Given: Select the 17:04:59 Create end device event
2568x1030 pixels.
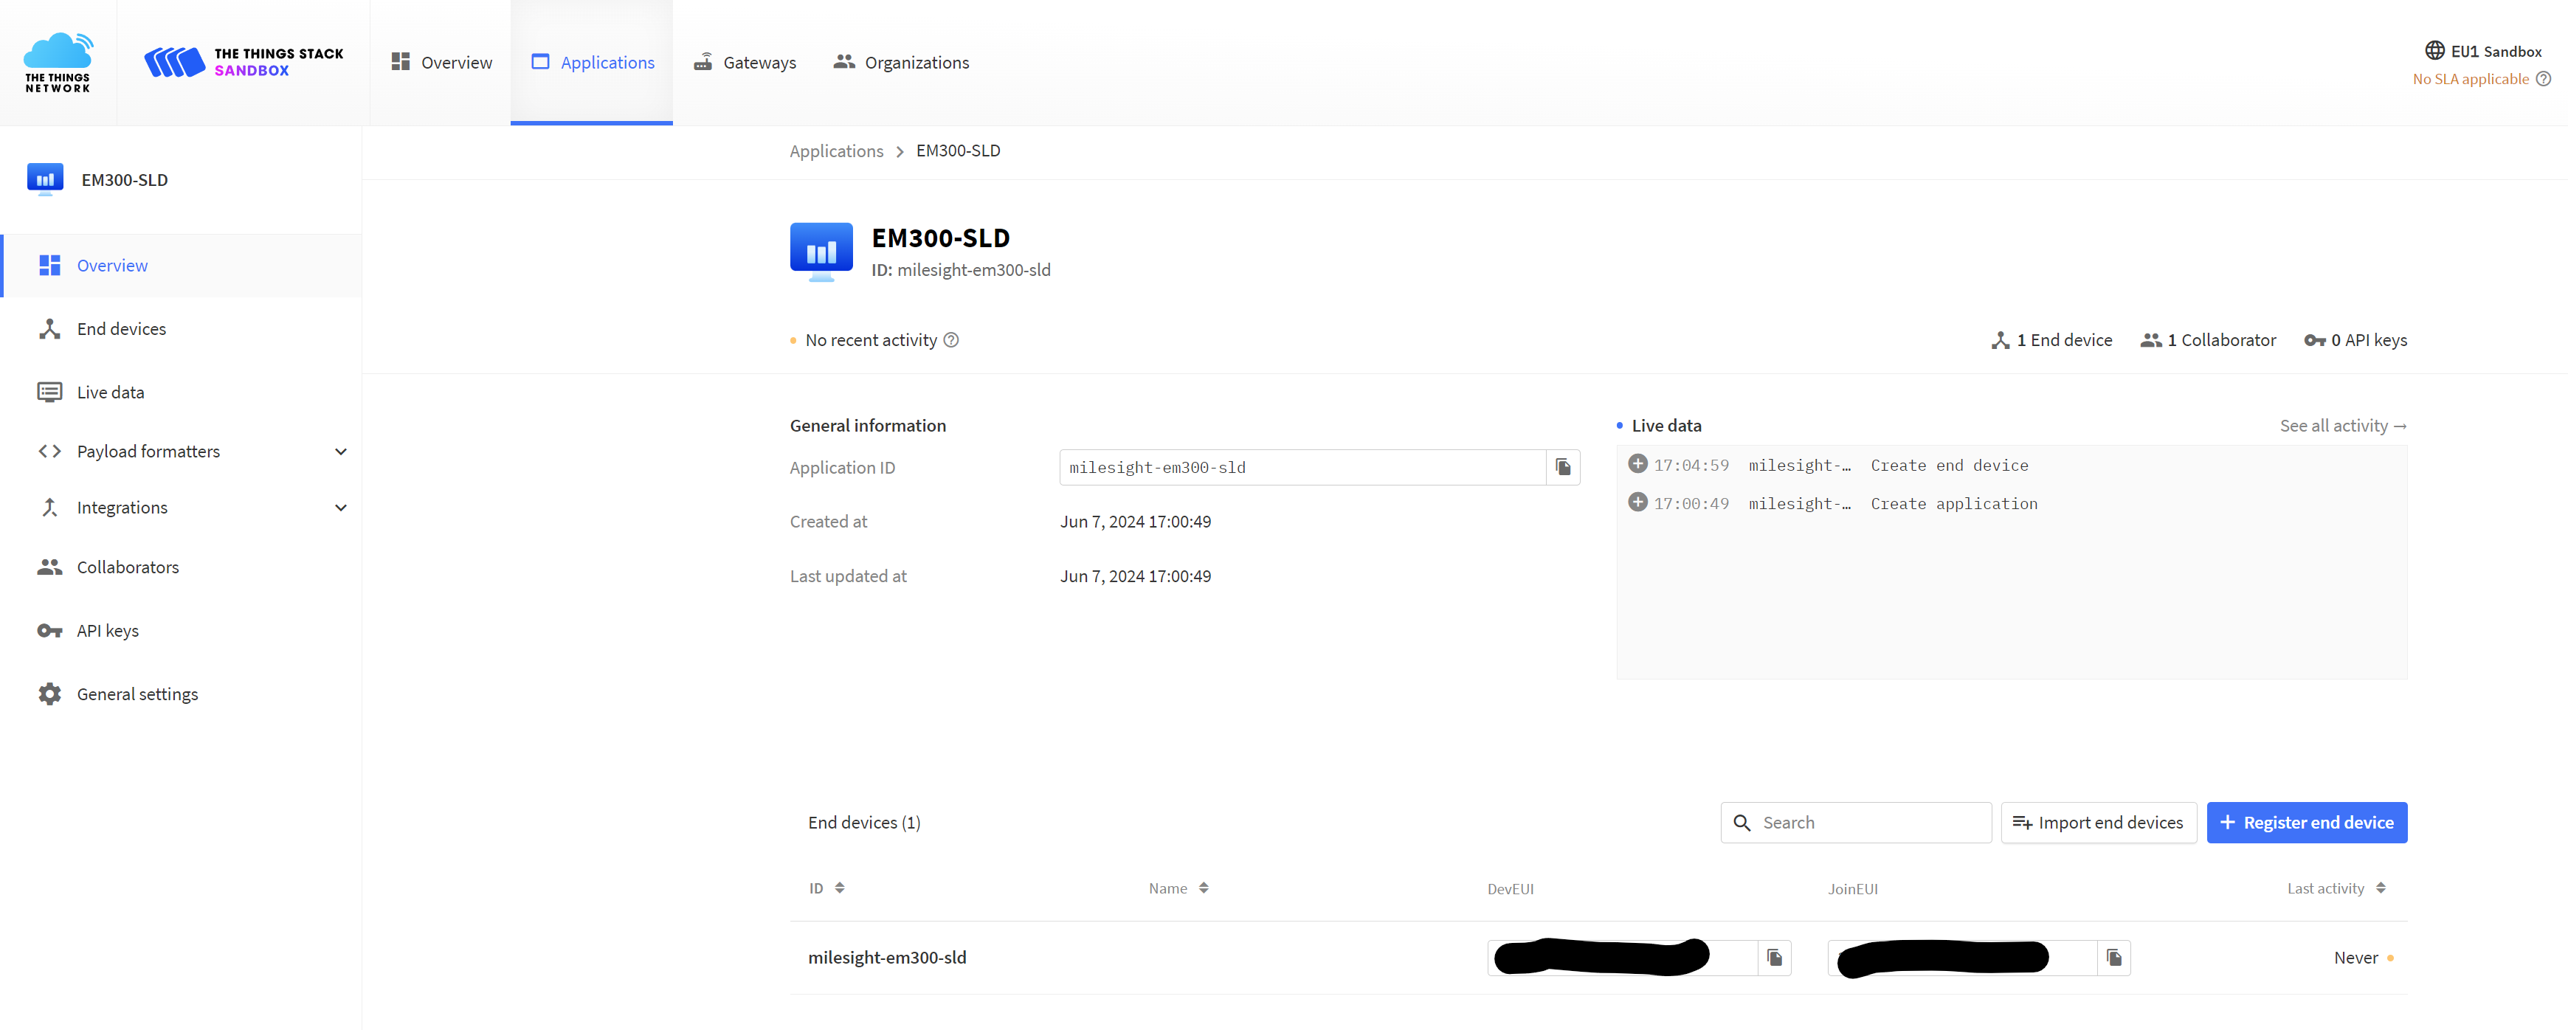Looking at the screenshot, I should 2012,466.
